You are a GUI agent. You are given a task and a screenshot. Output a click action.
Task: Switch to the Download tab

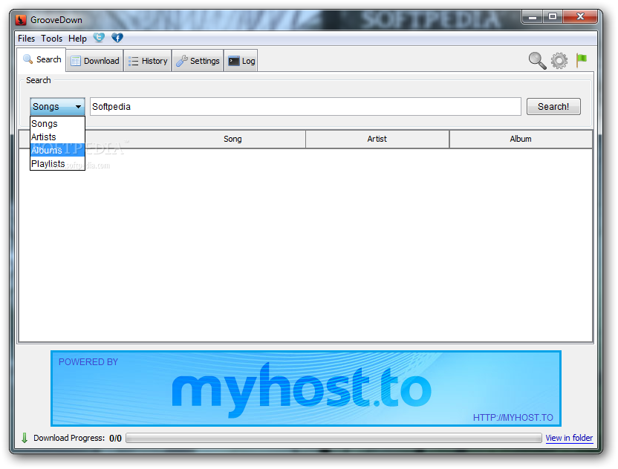(x=95, y=61)
